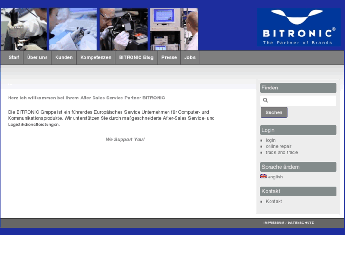Click the 'We Support You!' slogan
The height and width of the screenshot is (258, 345).
pyautogui.click(x=125, y=140)
